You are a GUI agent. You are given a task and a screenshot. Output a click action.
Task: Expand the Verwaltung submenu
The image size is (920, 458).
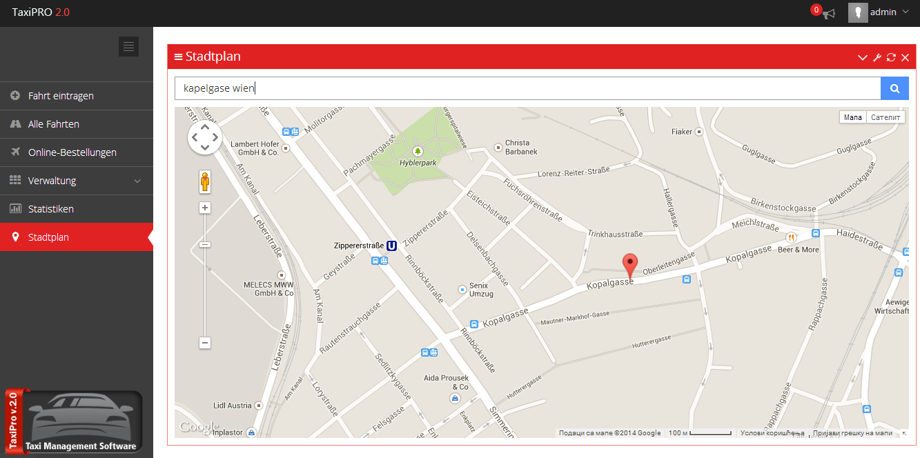pyautogui.click(x=77, y=181)
